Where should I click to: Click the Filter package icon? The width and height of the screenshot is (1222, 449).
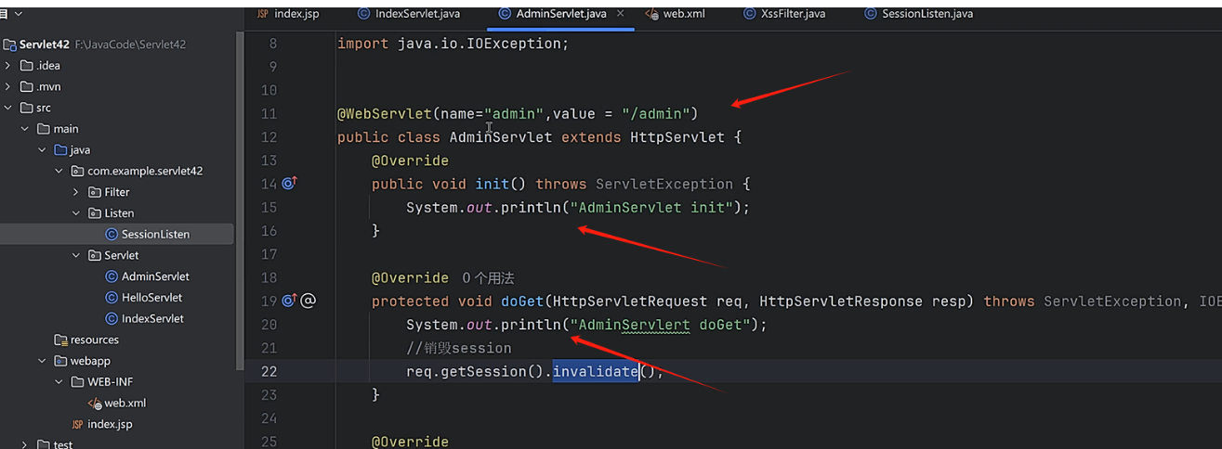pyautogui.click(x=95, y=192)
